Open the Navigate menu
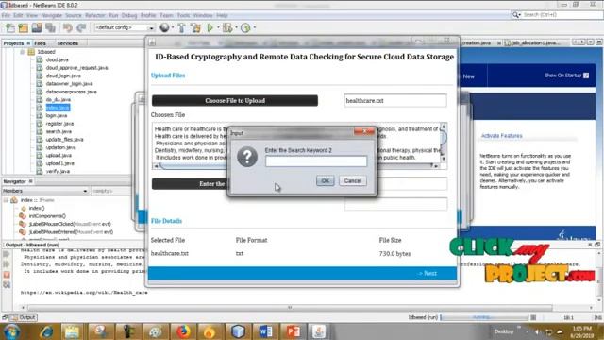Image resolution: width=604 pixels, height=340 pixels. [51, 15]
